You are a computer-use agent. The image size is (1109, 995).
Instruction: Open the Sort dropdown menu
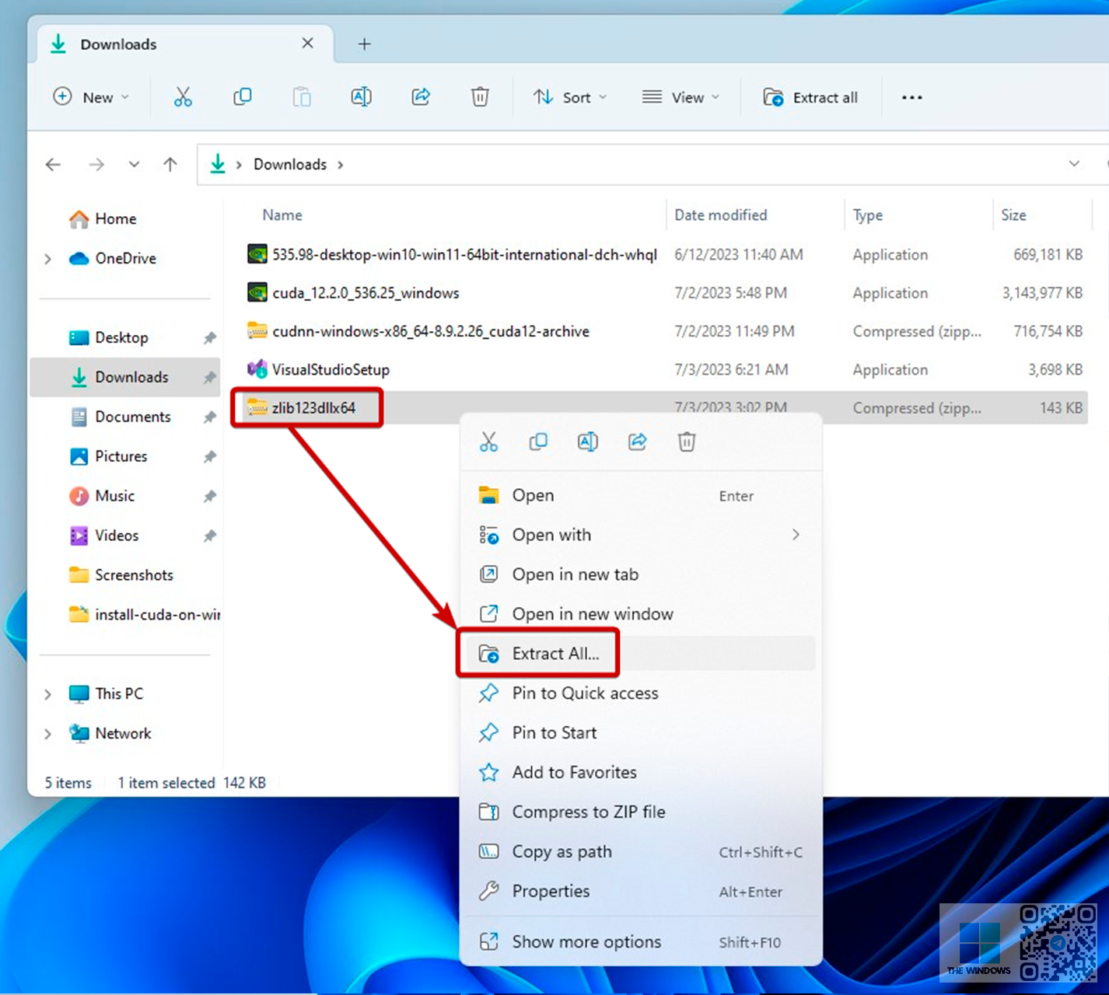[570, 97]
